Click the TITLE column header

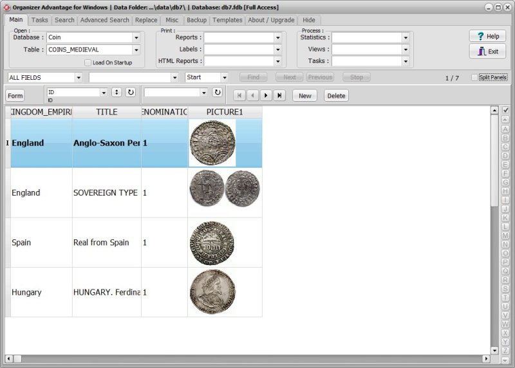pos(107,112)
